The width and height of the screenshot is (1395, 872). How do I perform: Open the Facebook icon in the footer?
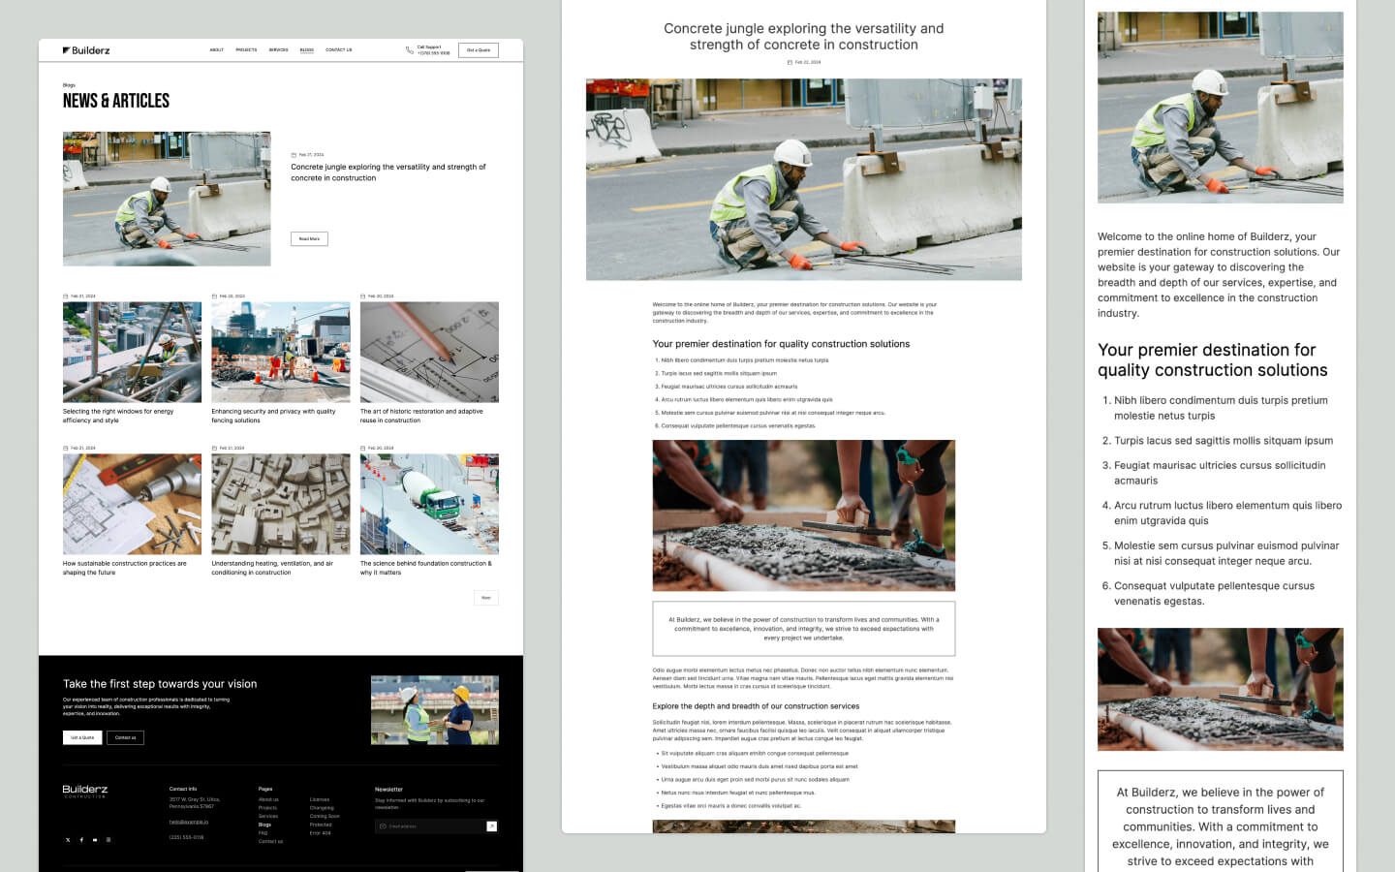[x=81, y=839]
